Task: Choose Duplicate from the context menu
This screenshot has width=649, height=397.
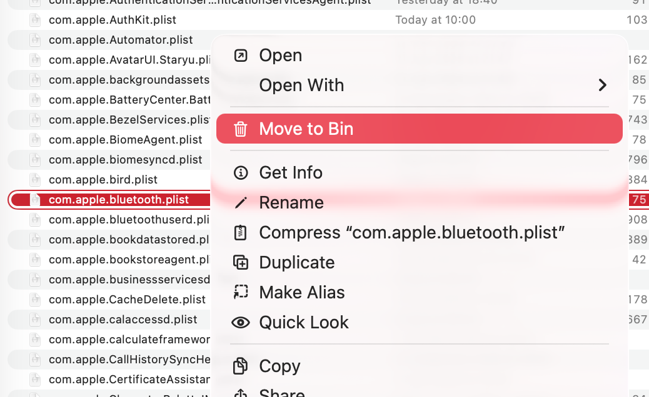Action: point(420,263)
